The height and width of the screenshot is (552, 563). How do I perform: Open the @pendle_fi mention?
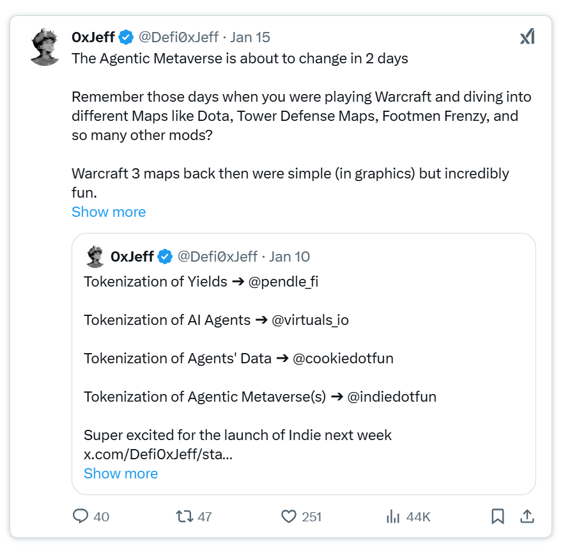coord(283,281)
